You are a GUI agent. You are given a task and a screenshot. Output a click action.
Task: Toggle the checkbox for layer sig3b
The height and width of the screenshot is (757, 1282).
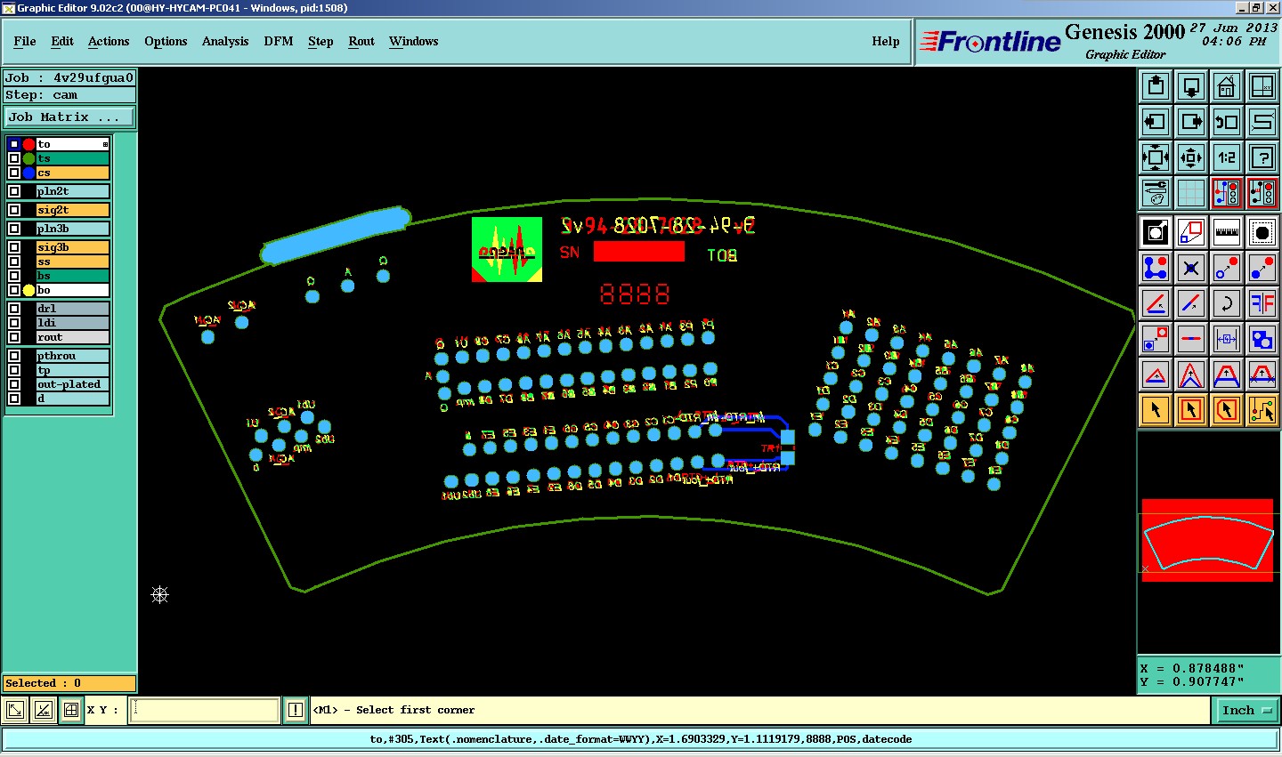coord(14,247)
